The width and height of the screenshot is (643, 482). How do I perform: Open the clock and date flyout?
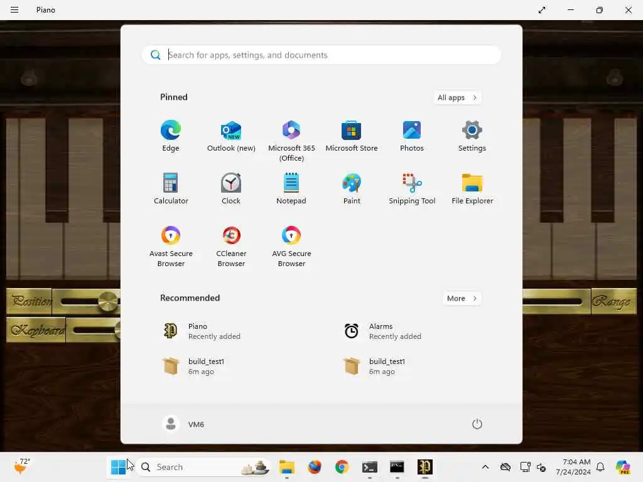pos(573,467)
